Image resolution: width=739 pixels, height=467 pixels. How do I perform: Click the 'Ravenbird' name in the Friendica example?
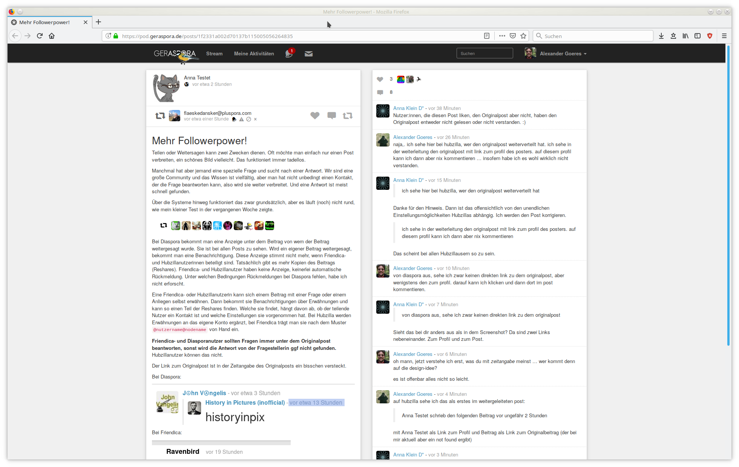coord(183,452)
